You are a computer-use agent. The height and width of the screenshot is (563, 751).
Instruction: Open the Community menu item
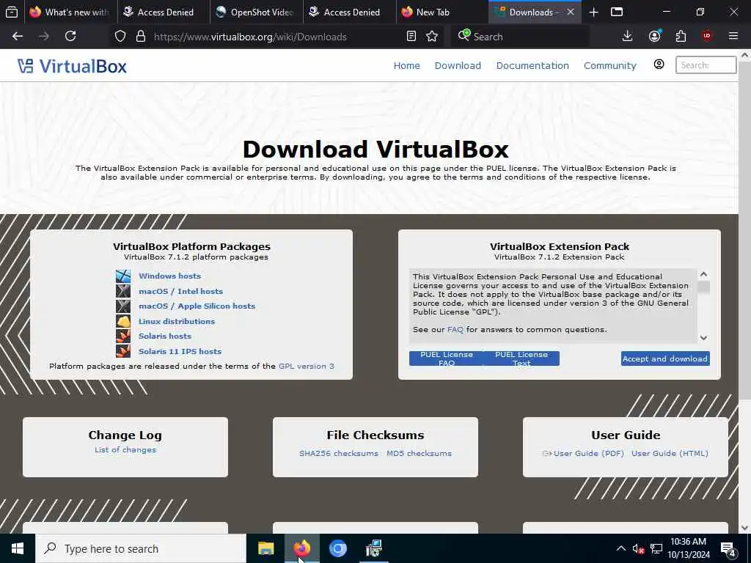(x=609, y=65)
